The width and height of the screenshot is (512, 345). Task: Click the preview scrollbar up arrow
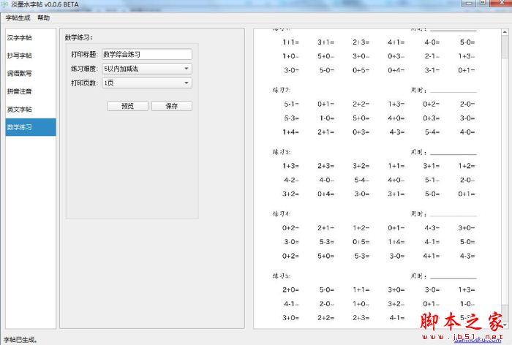[x=505, y=32]
